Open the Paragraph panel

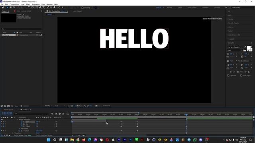pos(231,39)
